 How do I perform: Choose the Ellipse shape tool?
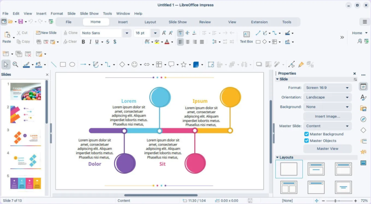pos(72,64)
